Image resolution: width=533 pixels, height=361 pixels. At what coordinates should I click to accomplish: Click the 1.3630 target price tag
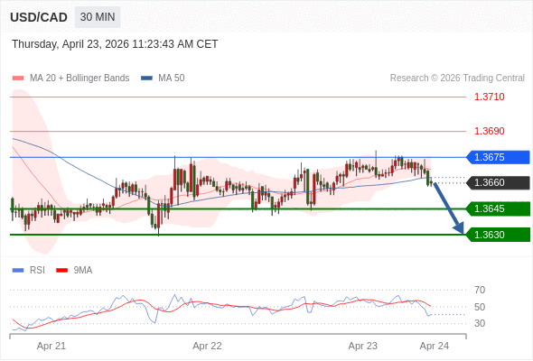pos(498,235)
